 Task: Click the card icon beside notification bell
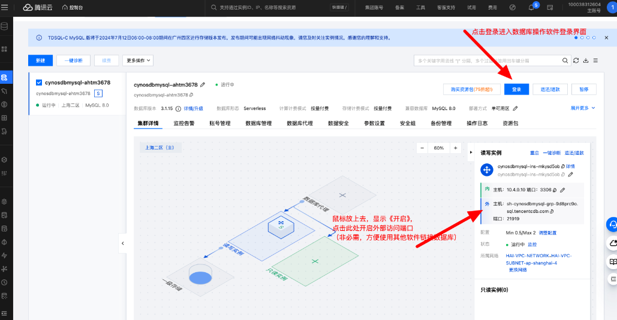point(550,7)
